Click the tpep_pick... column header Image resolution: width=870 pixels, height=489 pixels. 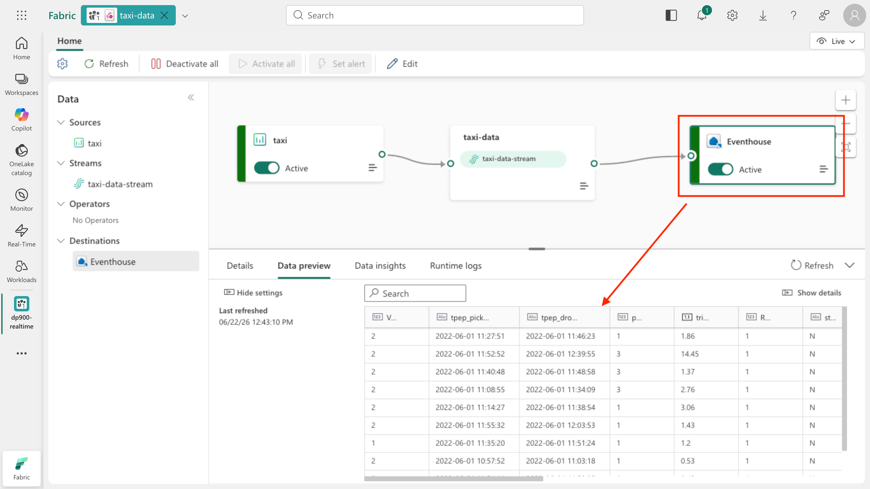(x=474, y=317)
